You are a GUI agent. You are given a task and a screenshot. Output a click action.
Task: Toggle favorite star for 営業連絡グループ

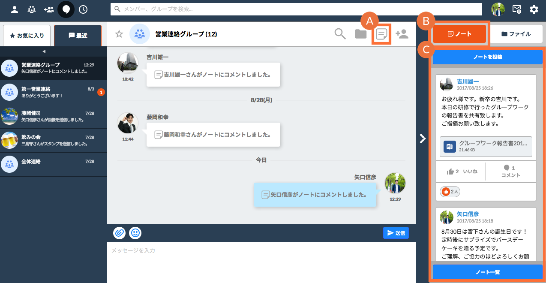click(x=119, y=34)
